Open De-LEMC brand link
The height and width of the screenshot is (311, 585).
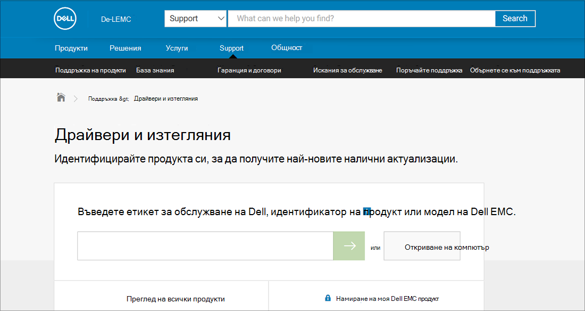click(x=116, y=19)
